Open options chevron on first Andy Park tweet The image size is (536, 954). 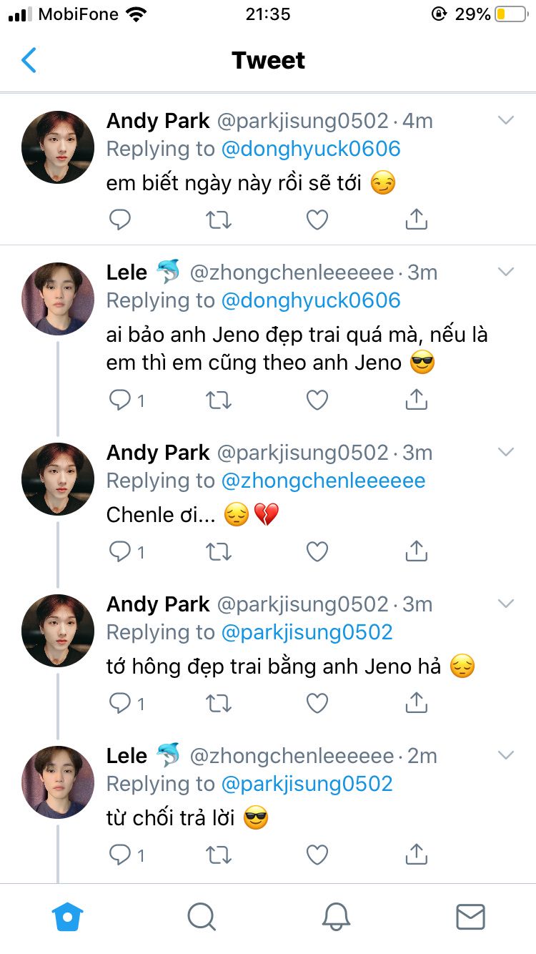(506, 121)
